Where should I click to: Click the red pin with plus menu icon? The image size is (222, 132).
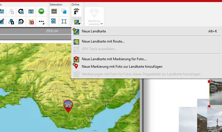pos(76,66)
